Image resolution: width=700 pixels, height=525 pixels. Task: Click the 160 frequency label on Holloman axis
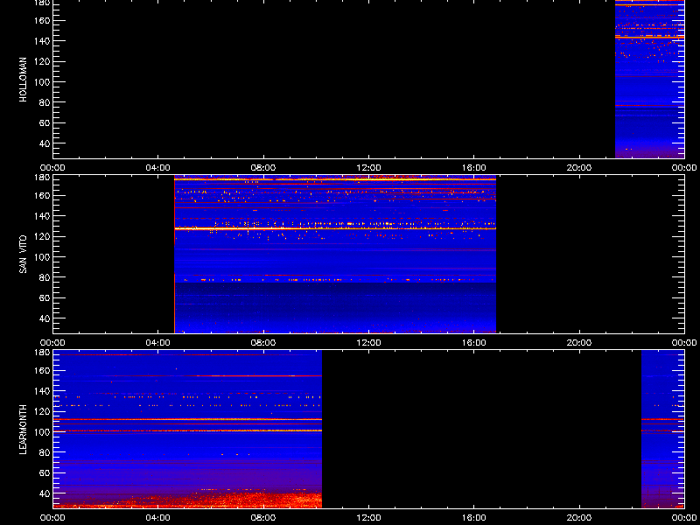[x=43, y=20]
